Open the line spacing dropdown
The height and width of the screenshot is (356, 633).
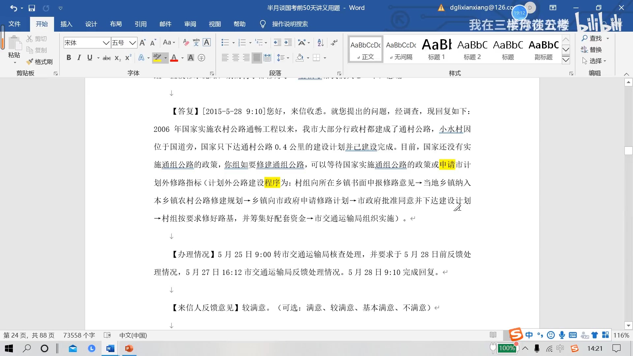pos(283,58)
